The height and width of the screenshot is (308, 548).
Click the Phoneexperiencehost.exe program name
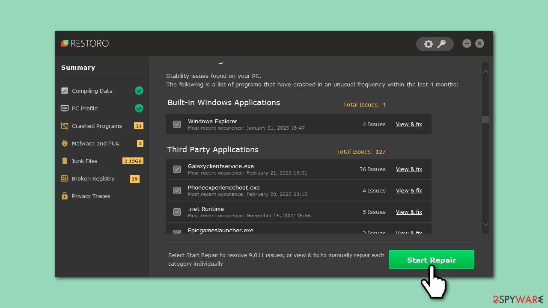224,187
